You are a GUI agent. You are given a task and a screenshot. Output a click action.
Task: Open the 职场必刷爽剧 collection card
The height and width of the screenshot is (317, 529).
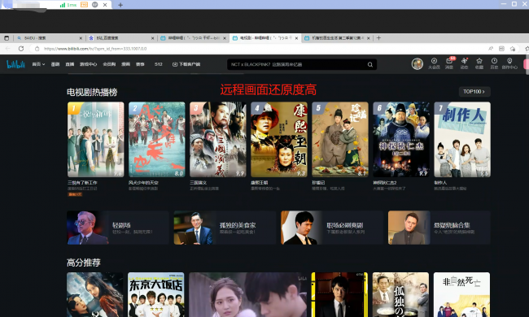(x=331, y=228)
